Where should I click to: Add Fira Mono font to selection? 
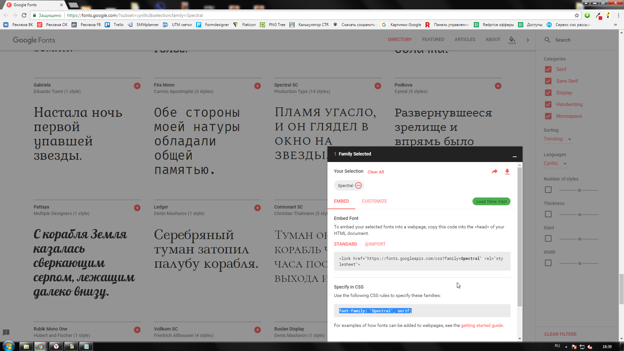tap(258, 86)
